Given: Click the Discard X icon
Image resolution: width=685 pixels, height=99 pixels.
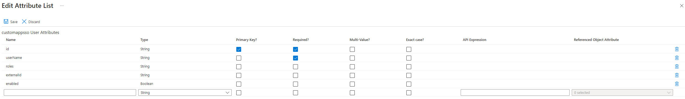Looking at the screenshot, I should tap(24, 21).
